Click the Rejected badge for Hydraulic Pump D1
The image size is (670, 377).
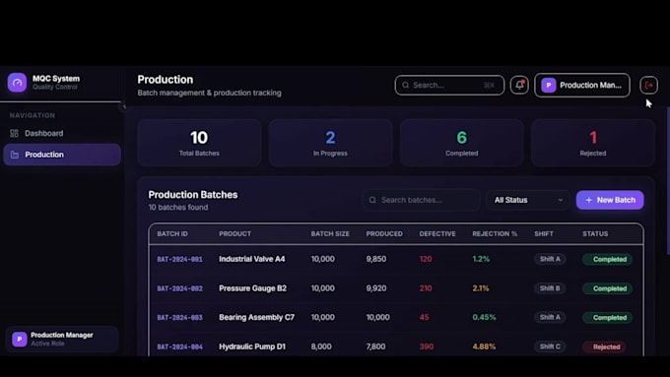point(604,346)
